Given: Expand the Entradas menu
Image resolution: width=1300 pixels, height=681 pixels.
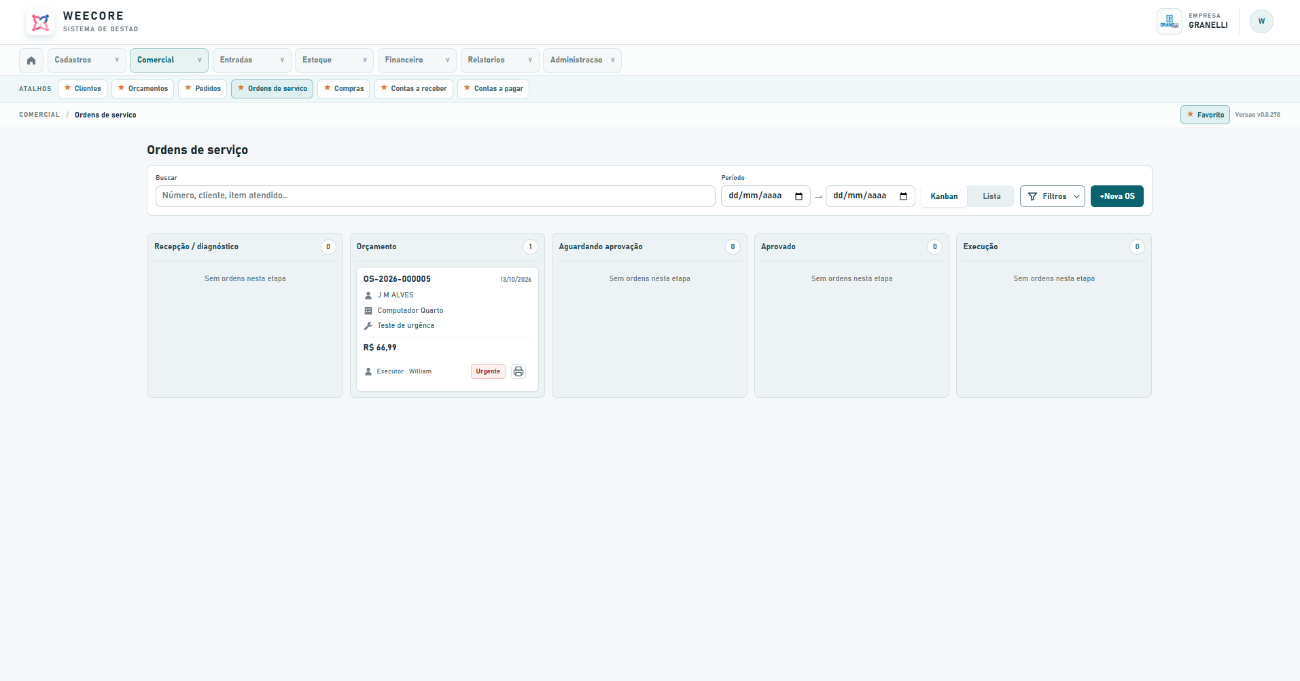Looking at the screenshot, I should pyautogui.click(x=251, y=60).
